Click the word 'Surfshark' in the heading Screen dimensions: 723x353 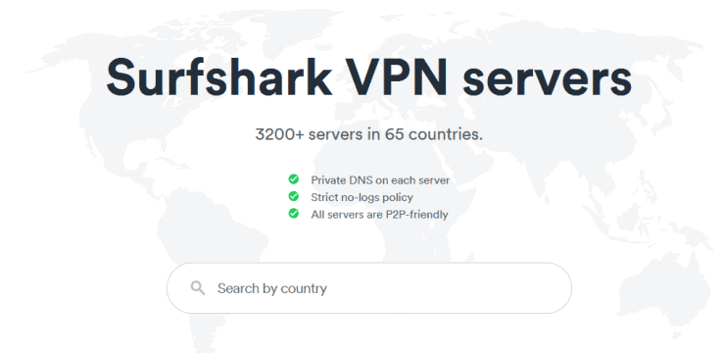click(x=219, y=76)
